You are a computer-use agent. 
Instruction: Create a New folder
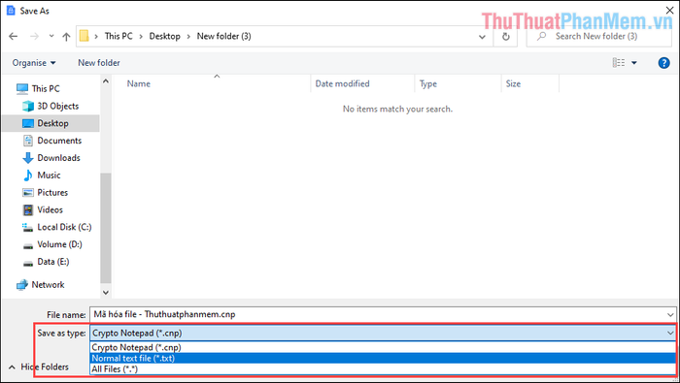coord(99,63)
